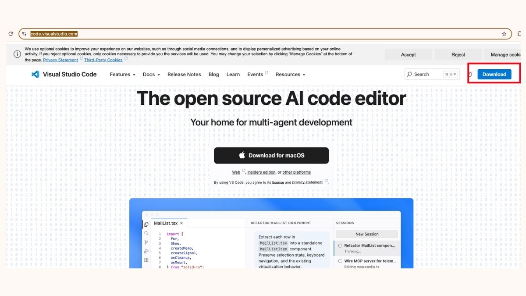Expand the Resources dropdown menu

point(290,75)
